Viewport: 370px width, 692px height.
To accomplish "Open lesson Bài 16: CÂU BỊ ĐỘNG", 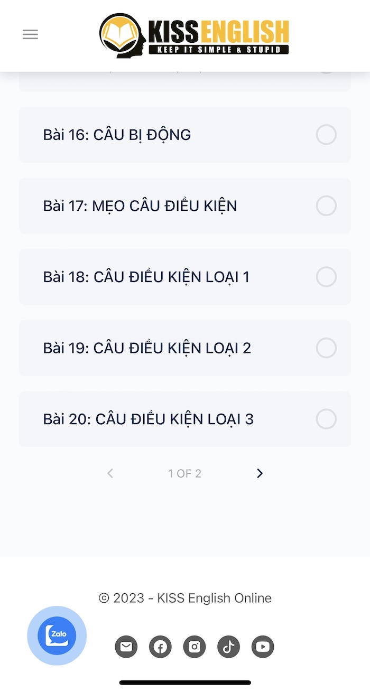I will [185, 135].
